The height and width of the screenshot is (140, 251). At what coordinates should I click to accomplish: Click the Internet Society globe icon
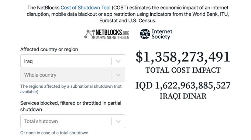point(145,34)
